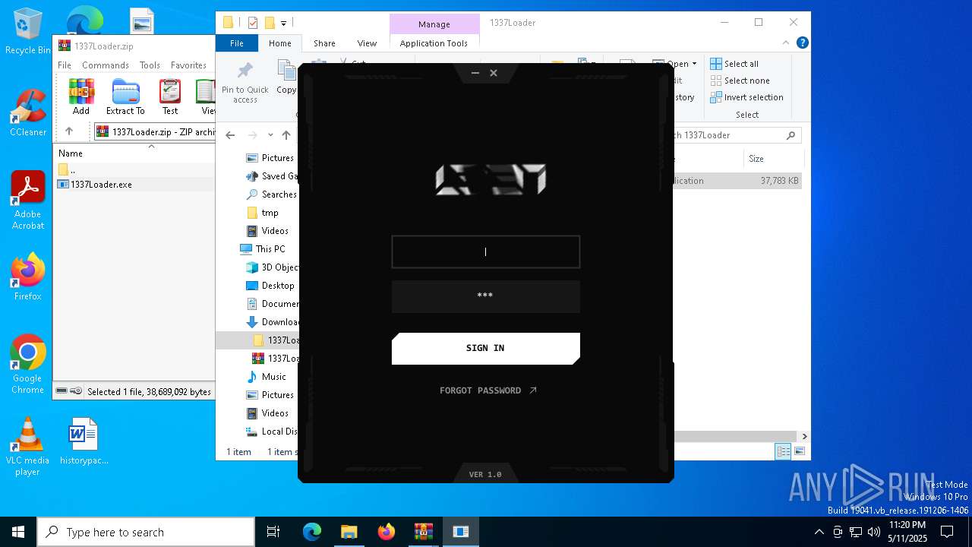
Task: Open Recycle Bin desktop icon
Action: point(27,32)
